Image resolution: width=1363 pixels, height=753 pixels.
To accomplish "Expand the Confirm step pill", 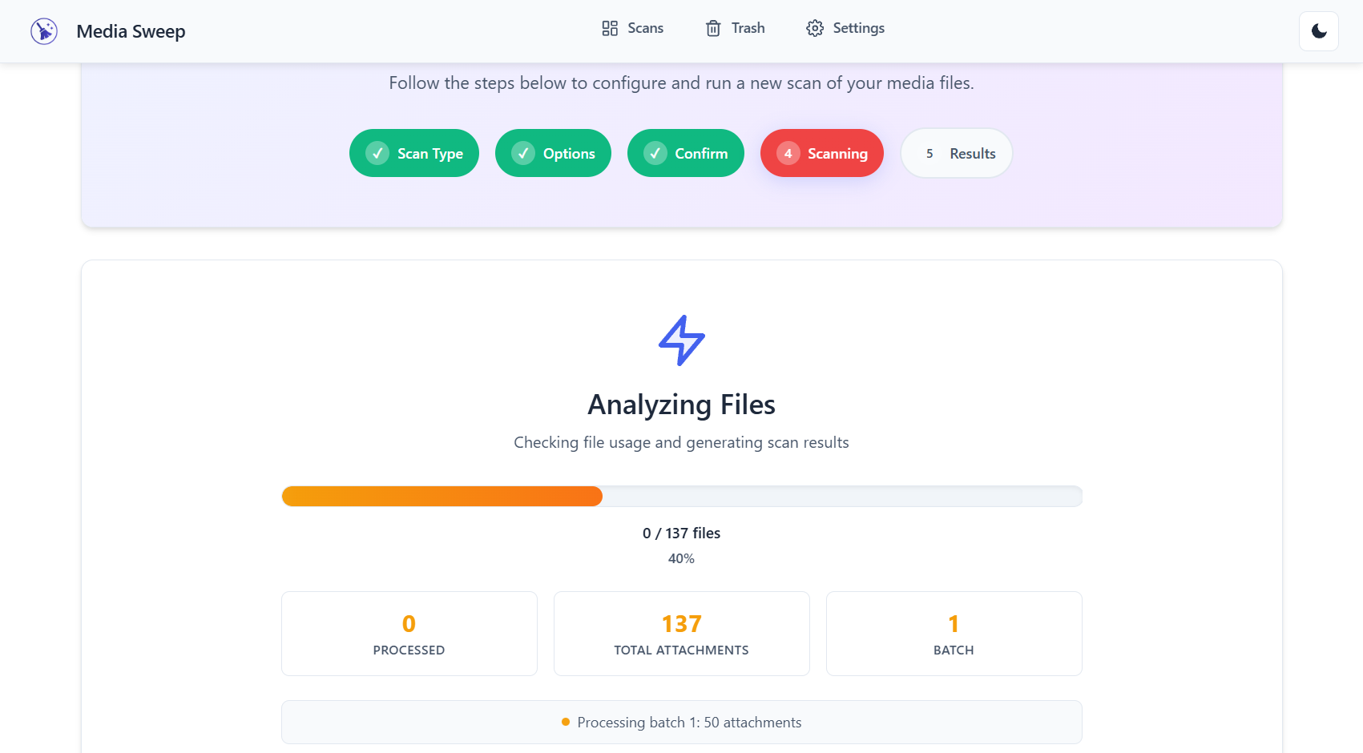I will coord(686,153).
